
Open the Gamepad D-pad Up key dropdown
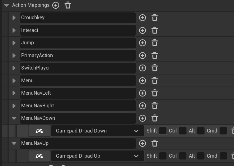[x=97, y=156]
